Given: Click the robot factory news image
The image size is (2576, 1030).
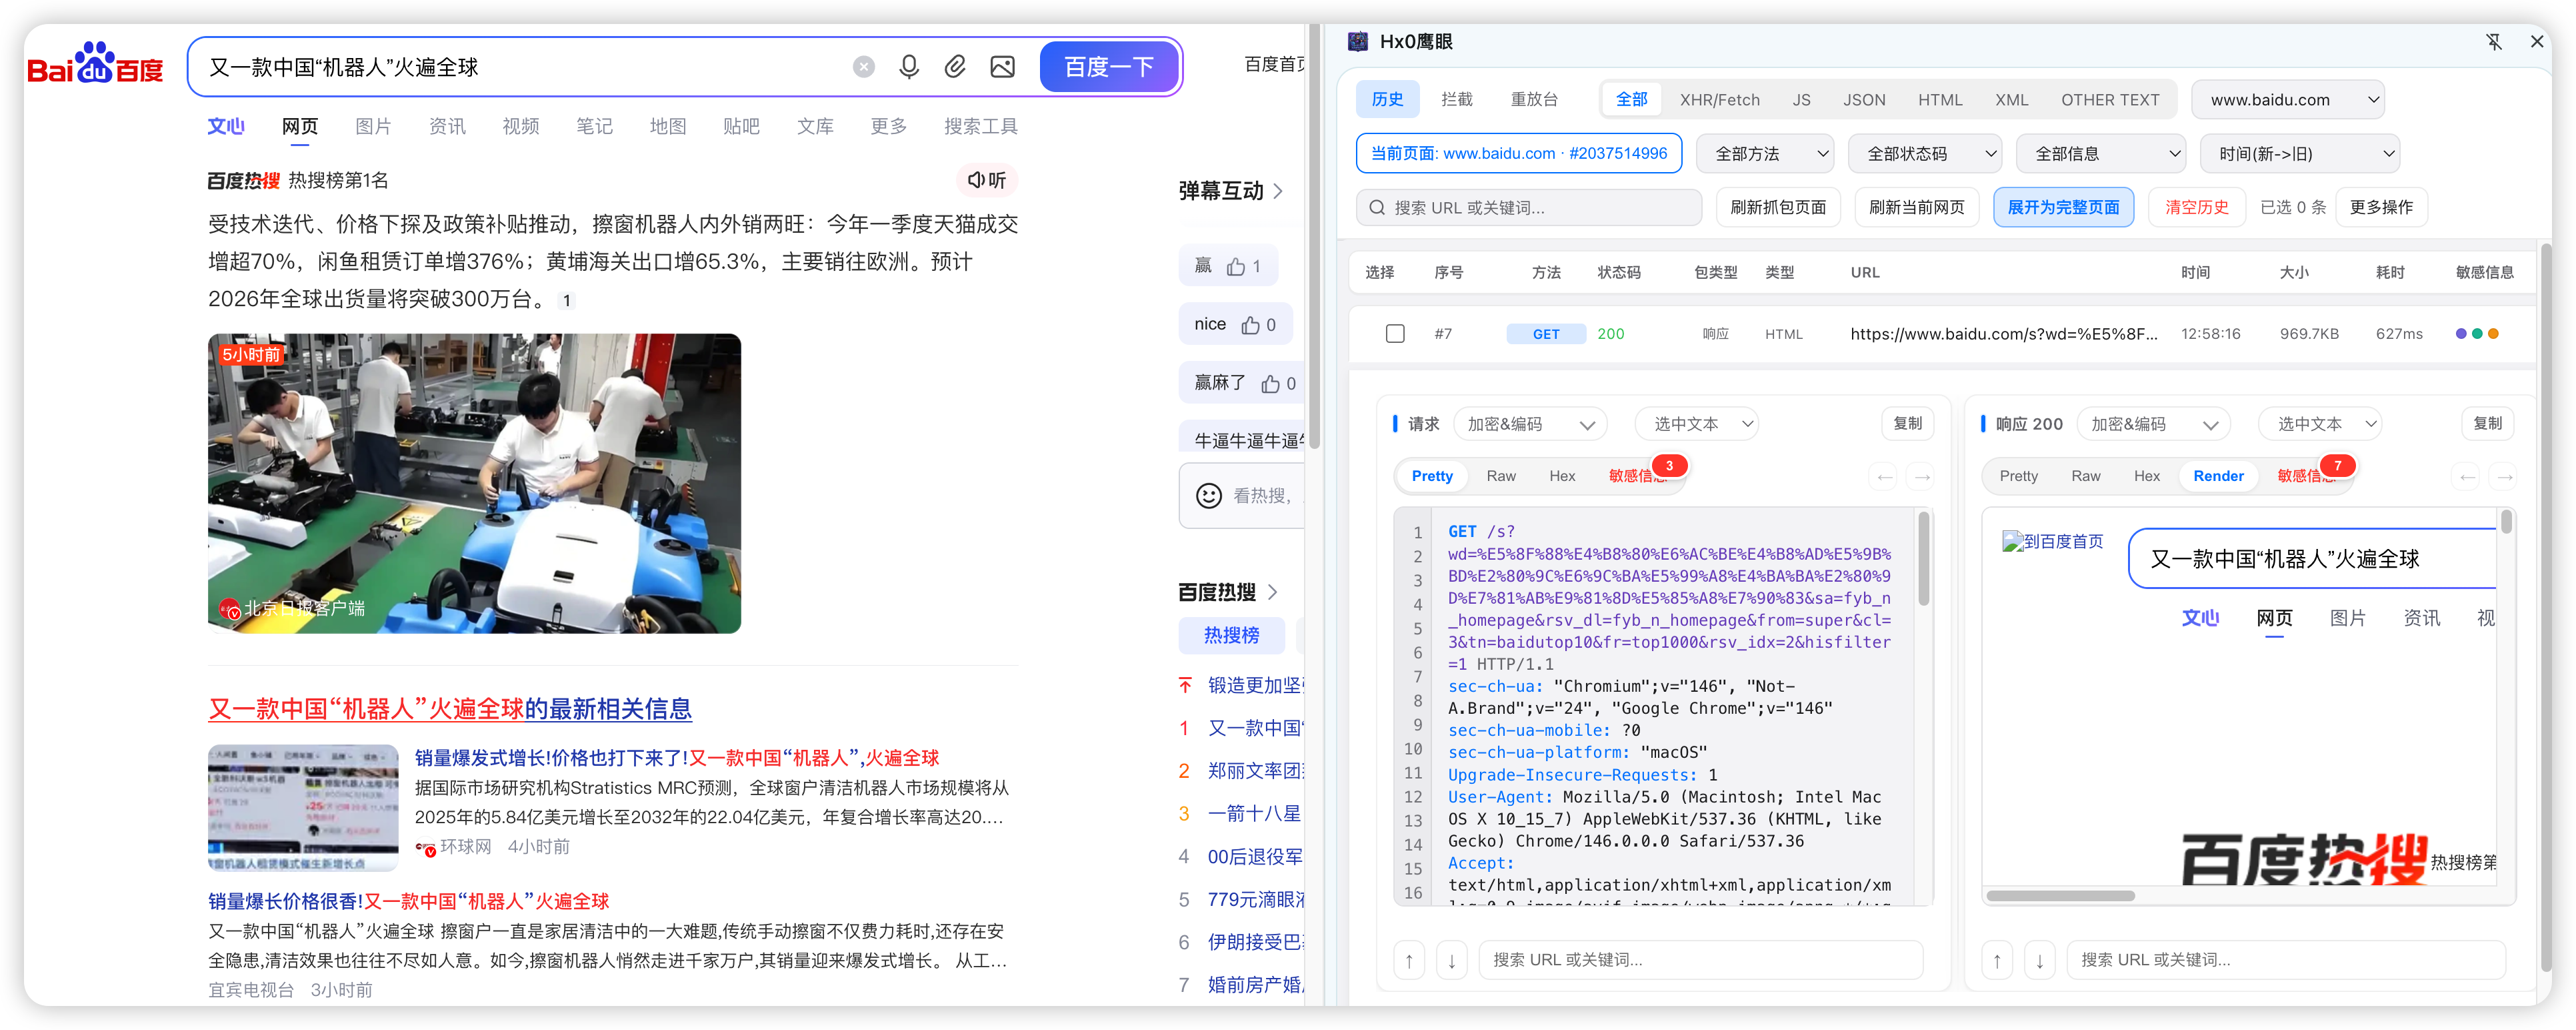Looking at the screenshot, I should [x=474, y=484].
